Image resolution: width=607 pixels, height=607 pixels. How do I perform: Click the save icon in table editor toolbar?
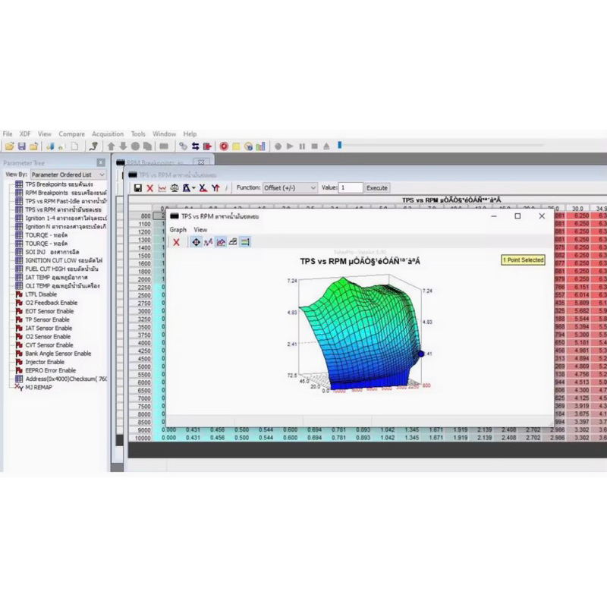138,187
